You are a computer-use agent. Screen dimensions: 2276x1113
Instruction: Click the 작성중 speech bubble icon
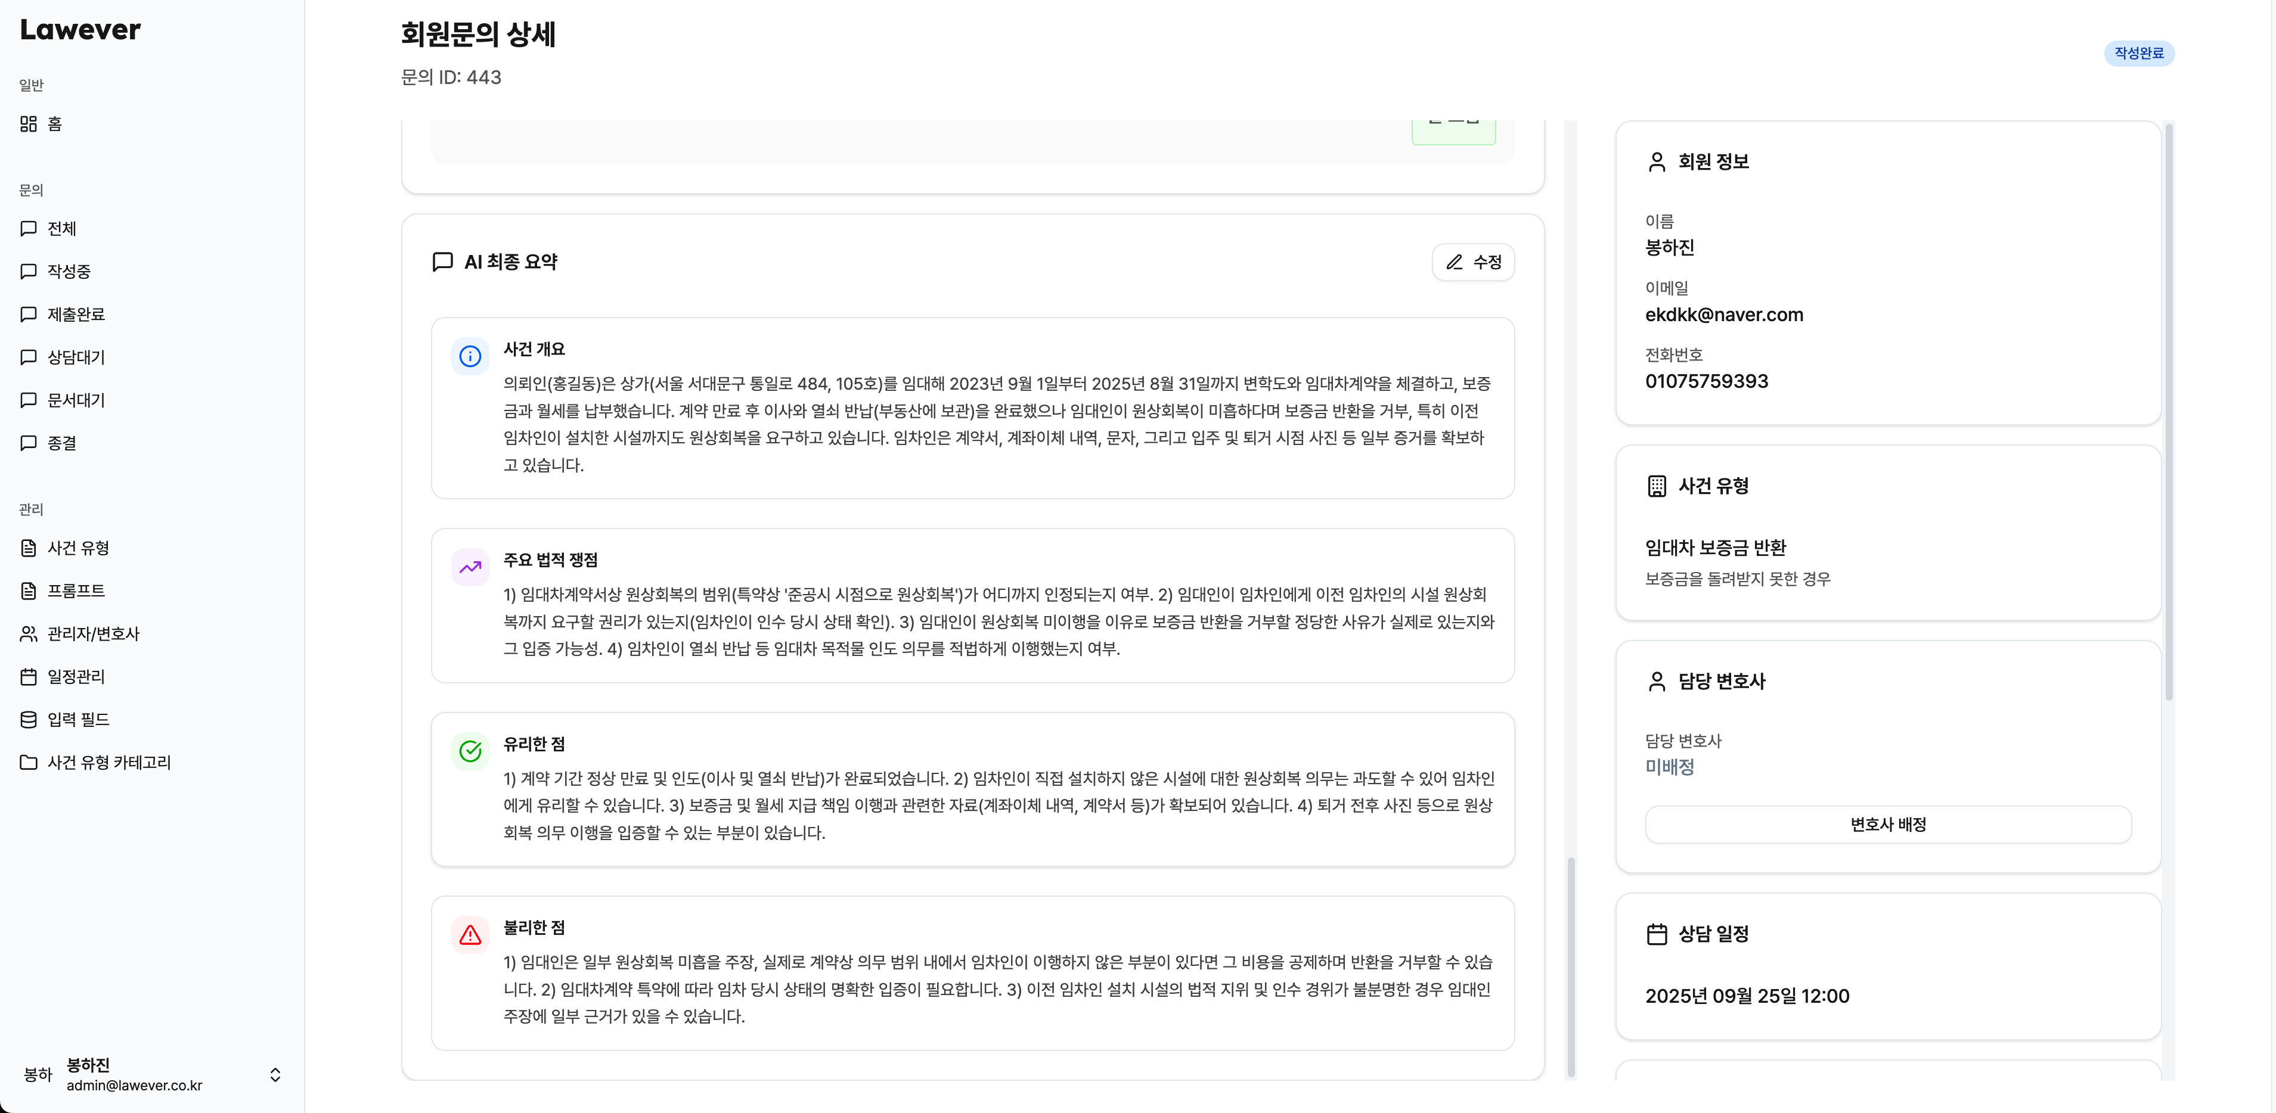28,271
